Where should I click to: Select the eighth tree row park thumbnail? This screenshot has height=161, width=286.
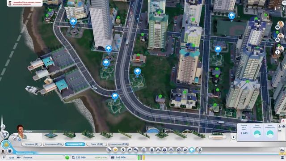pyautogui.click(x=180, y=134)
